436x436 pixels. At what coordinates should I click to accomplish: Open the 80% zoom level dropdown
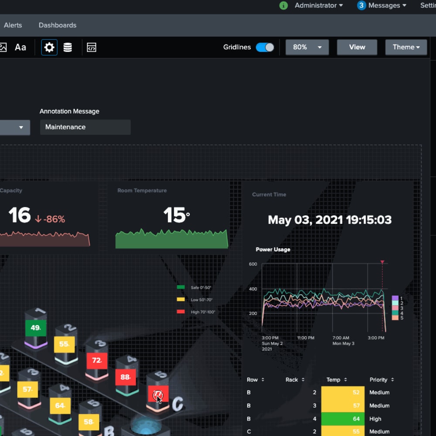[x=307, y=47]
